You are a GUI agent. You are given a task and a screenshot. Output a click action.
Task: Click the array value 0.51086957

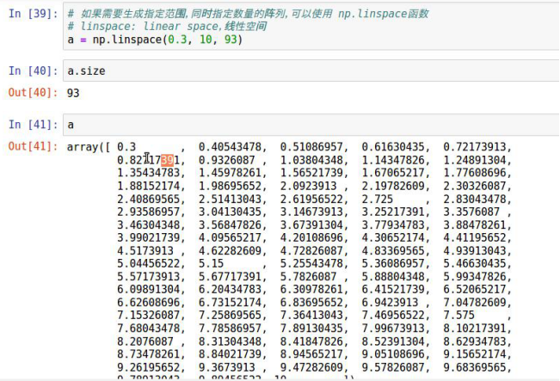311,147
